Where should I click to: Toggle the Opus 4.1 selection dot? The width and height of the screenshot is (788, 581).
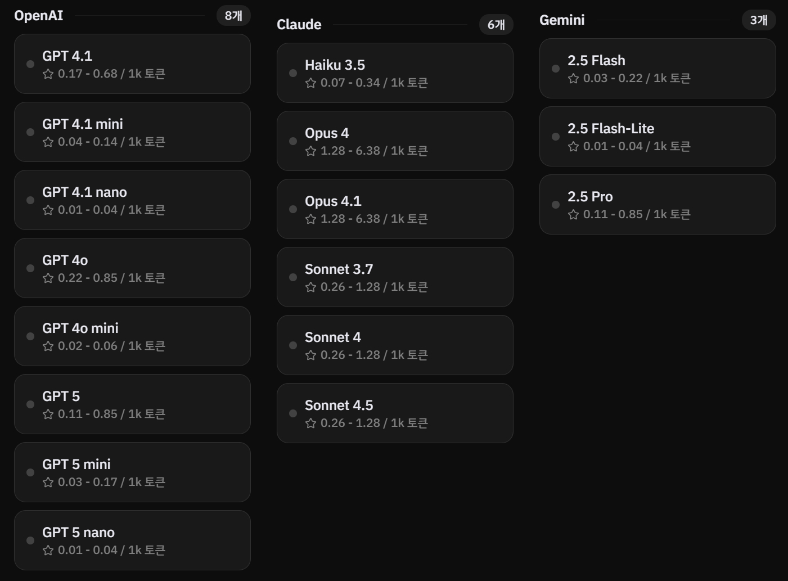pos(293,209)
